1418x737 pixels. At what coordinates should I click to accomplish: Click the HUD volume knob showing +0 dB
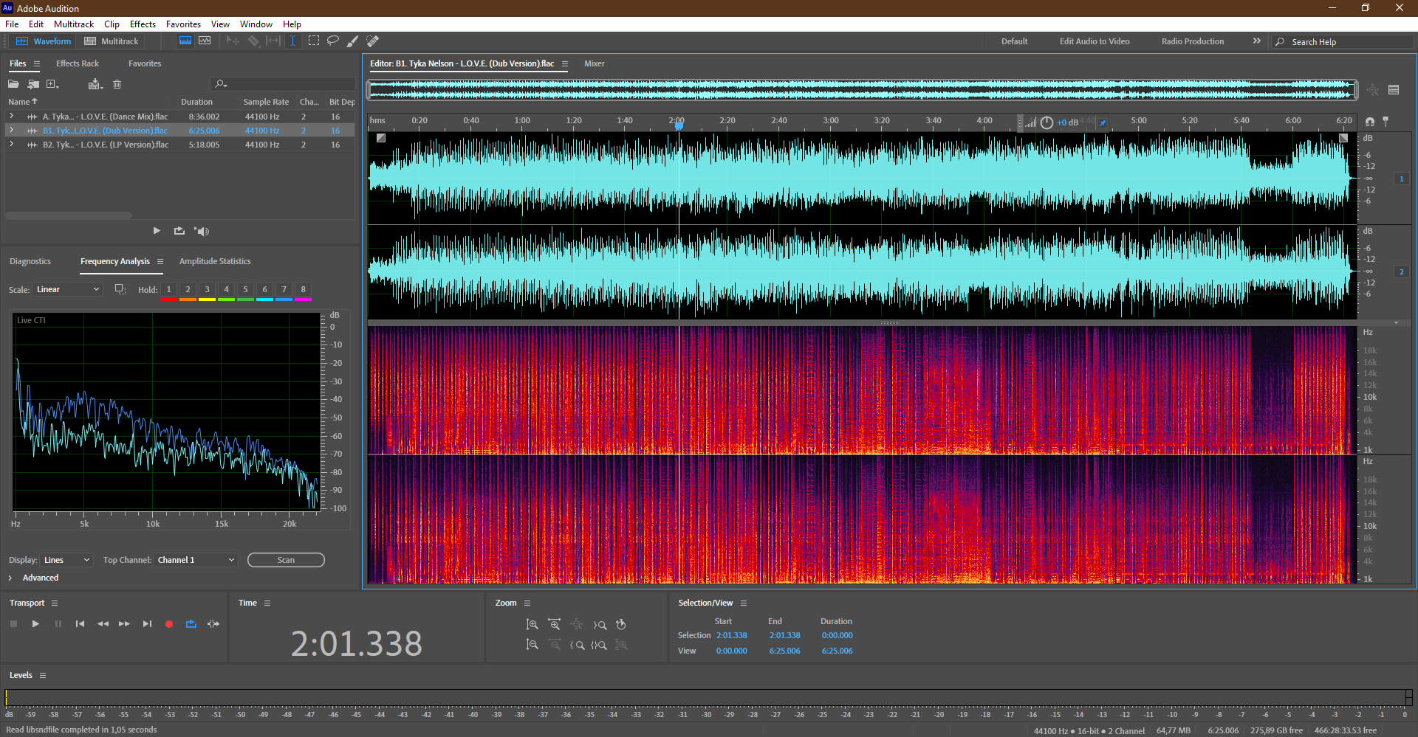pyautogui.click(x=1047, y=122)
